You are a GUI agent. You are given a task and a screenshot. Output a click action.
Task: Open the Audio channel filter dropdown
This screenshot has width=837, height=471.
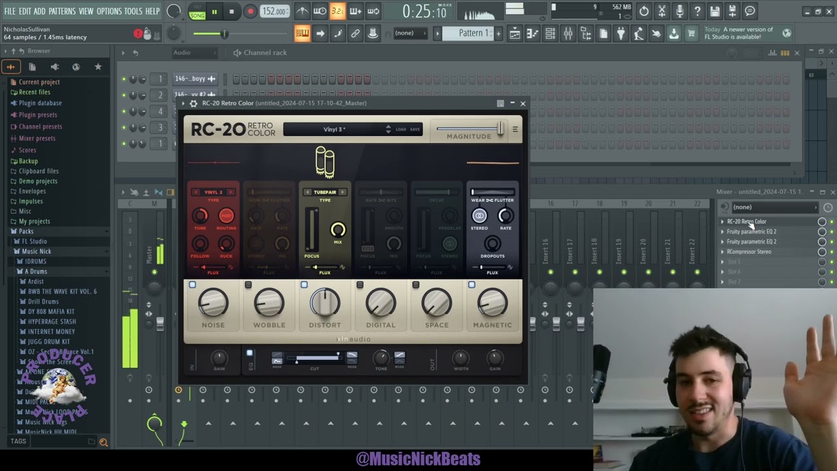coord(196,52)
